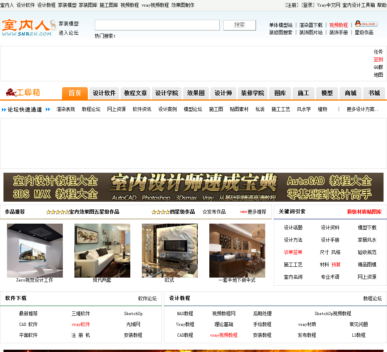
Task: Click the 室内设计师速成宝典 banner
Action: pyautogui.click(x=193, y=187)
